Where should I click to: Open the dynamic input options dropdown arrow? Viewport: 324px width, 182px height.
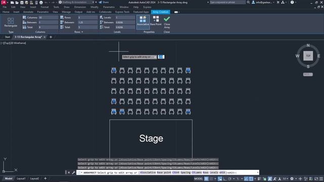(x=155, y=57)
